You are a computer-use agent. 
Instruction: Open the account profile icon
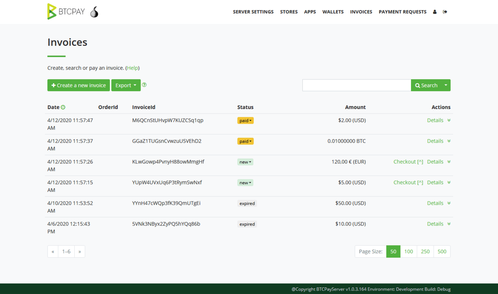pyautogui.click(x=434, y=11)
